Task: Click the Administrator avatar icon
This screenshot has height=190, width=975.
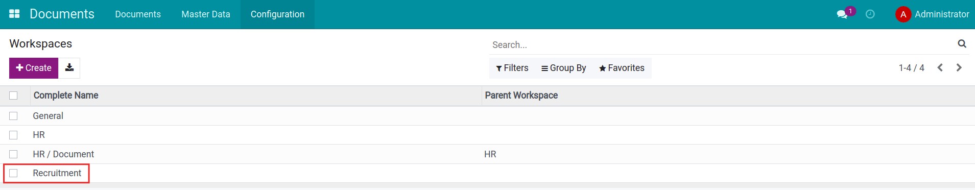Action: click(x=903, y=14)
